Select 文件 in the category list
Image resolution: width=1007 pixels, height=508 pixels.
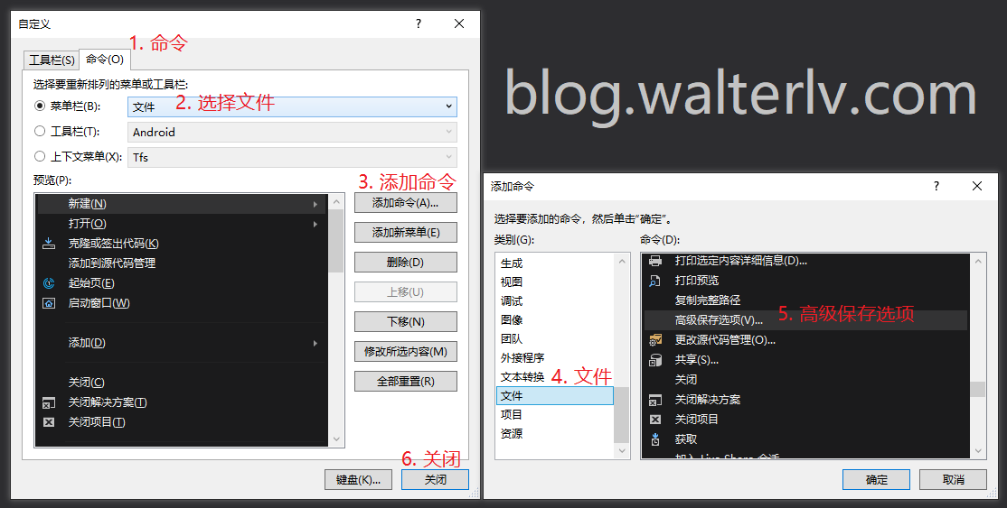(555, 396)
